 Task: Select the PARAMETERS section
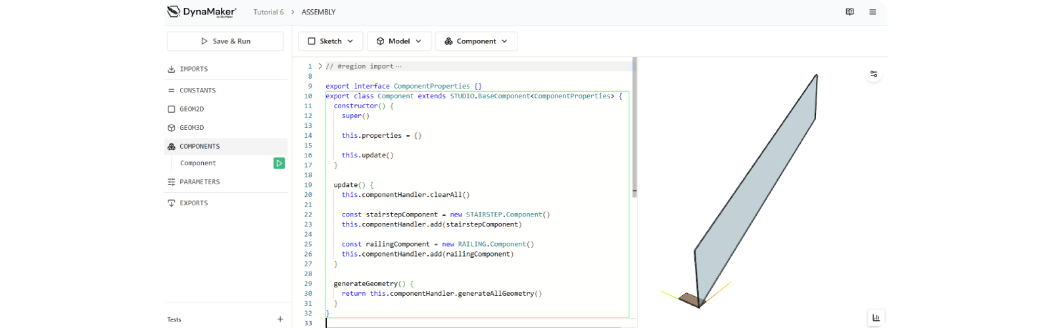(x=199, y=182)
